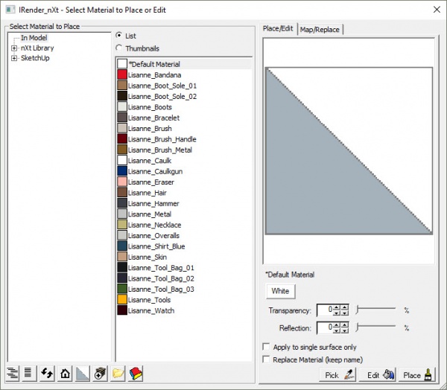The image size is (447, 390).
Task: Click the indented list icon at bottom left
Action: (13, 374)
